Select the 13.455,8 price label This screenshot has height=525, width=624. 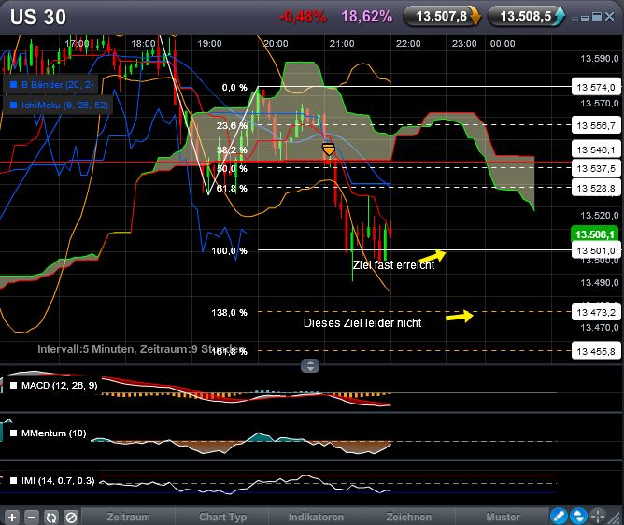point(596,351)
